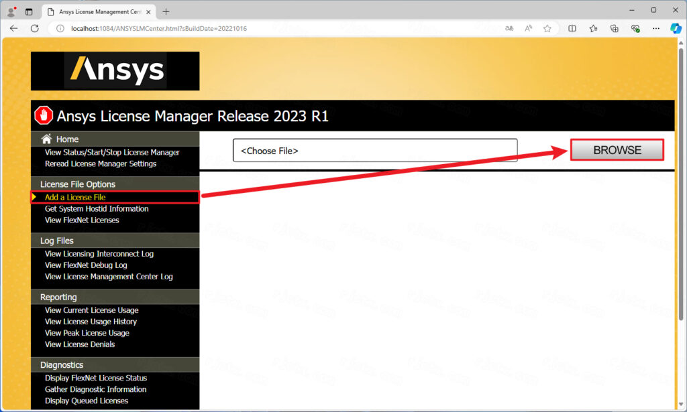Select Reread License Manager Settings

point(101,163)
